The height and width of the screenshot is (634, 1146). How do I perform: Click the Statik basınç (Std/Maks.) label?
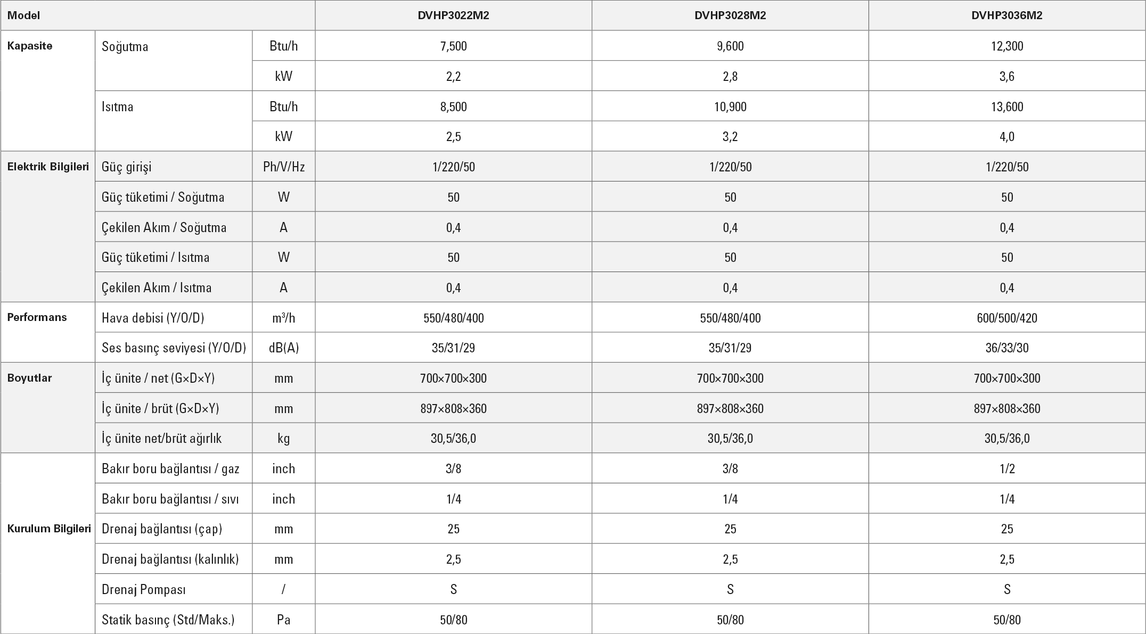click(168, 620)
